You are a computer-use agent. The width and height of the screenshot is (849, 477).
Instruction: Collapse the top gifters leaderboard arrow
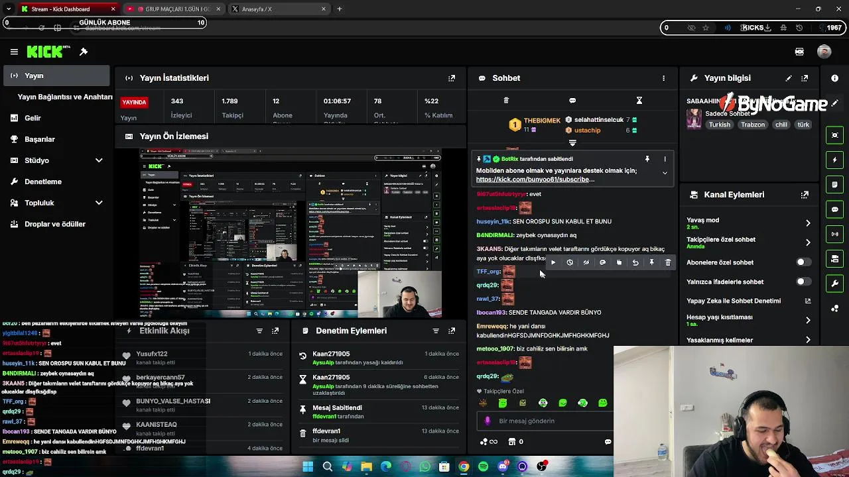[x=572, y=142]
